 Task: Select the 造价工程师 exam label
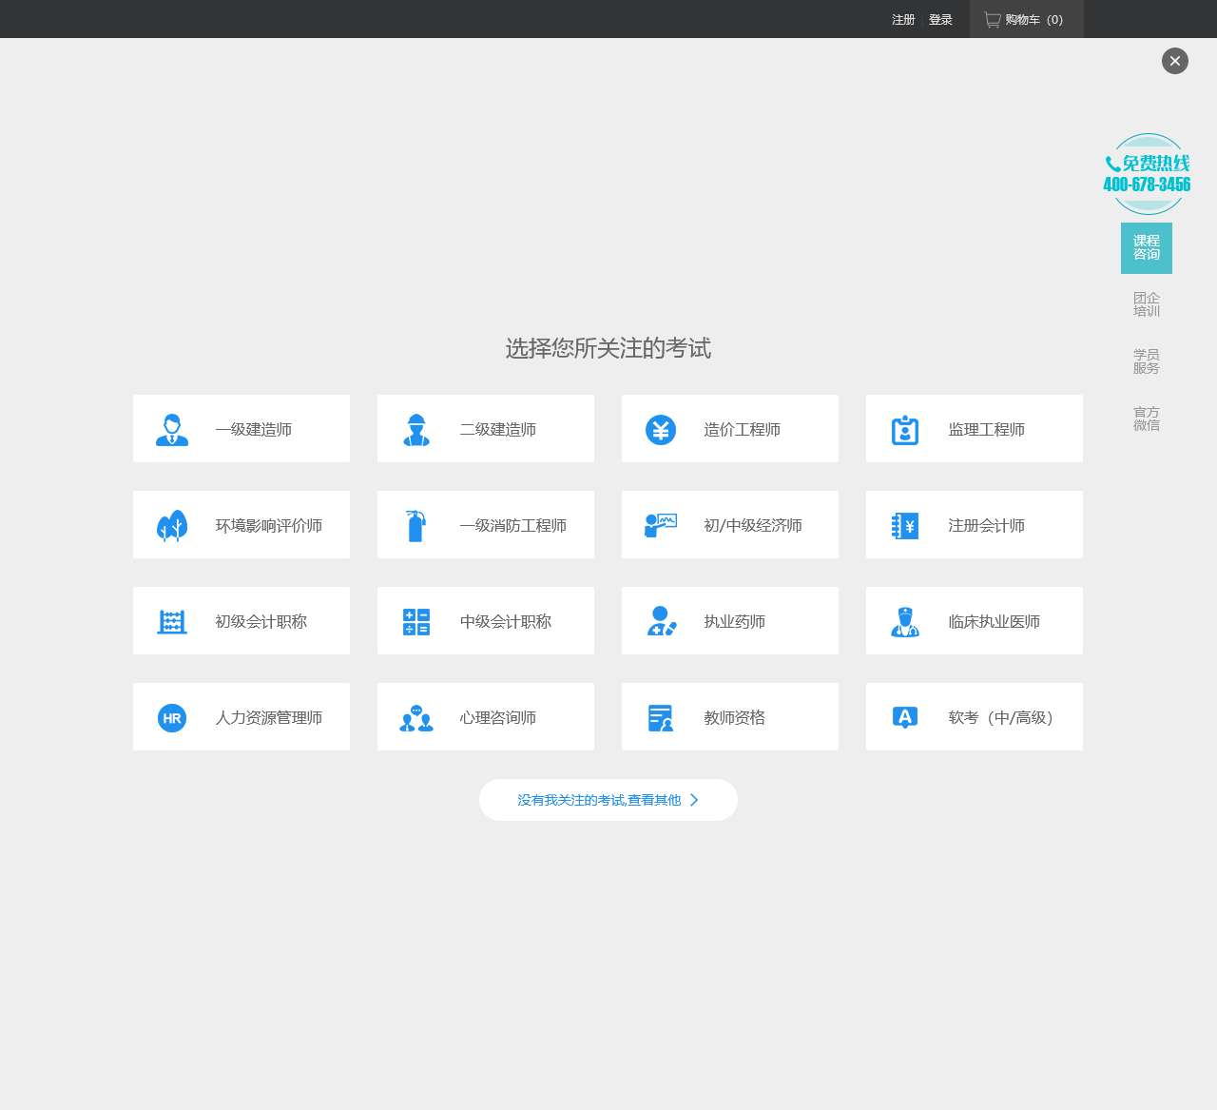coord(743,430)
